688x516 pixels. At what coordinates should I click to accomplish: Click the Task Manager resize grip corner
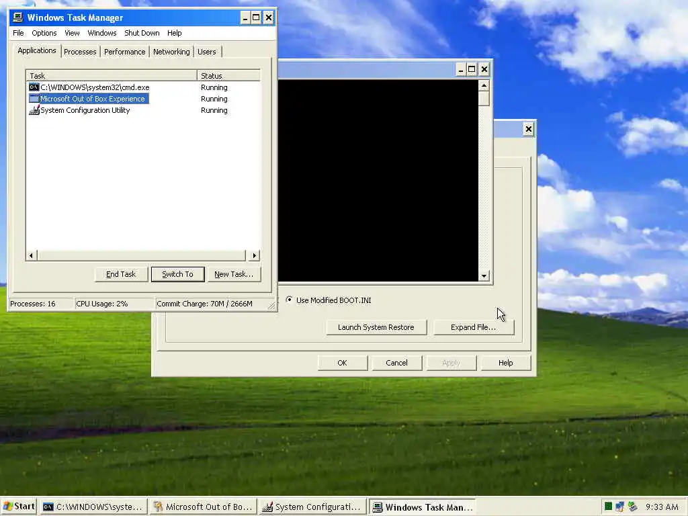(x=271, y=306)
